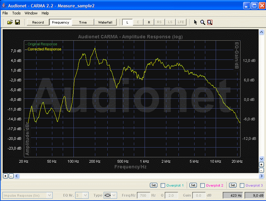The height and width of the screenshot is (201, 266).
Task: Select the magnifier zoom tool
Action: [x=203, y=22]
